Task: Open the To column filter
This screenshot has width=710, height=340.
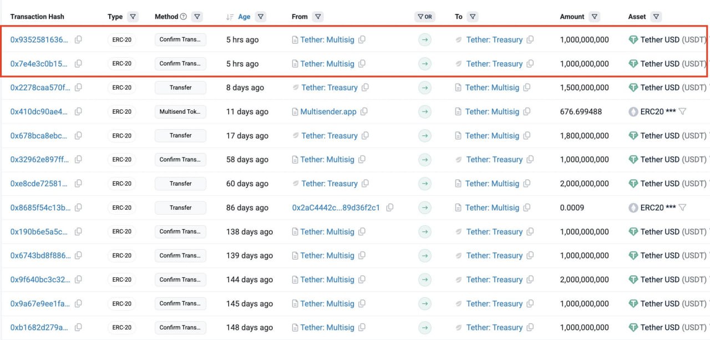Action: pos(473,17)
